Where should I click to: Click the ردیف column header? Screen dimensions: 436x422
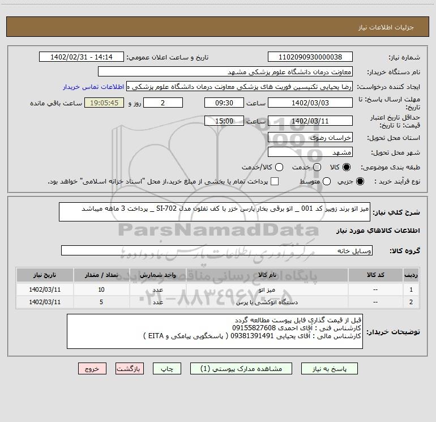(411, 275)
